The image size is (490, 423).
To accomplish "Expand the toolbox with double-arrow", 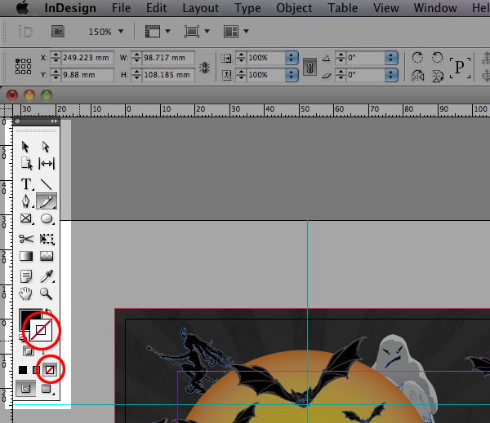I will click(54, 121).
